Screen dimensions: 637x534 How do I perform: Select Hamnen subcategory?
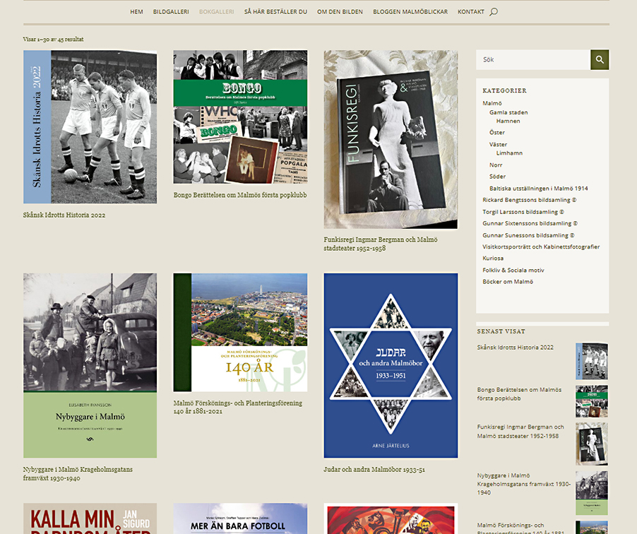tap(508, 121)
